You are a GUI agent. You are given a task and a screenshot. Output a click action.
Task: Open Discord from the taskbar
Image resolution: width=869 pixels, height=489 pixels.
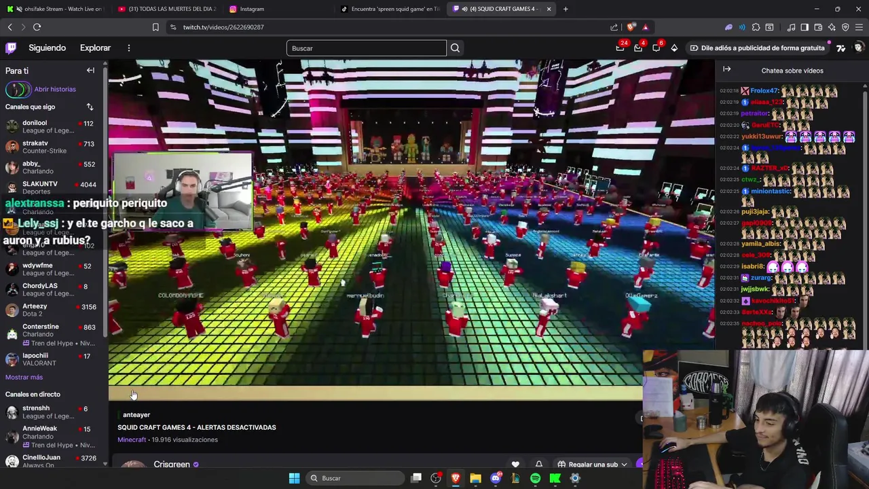(496, 478)
